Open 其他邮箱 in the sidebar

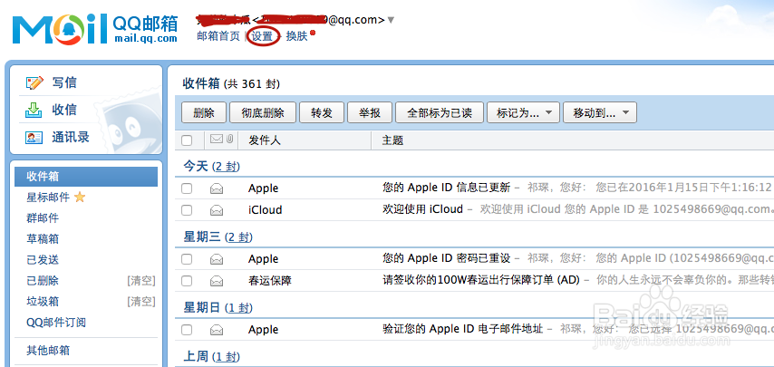[x=48, y=351]
